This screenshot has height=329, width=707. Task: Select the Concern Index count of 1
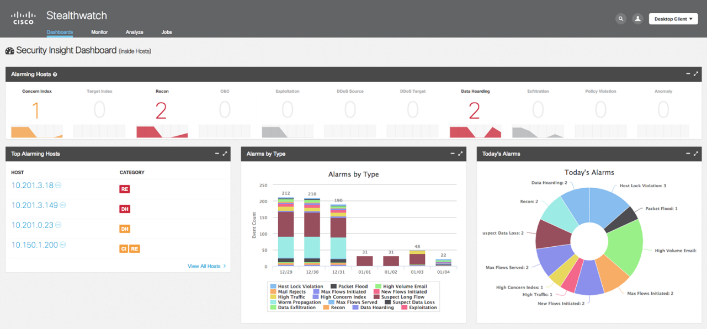(x=36, y=111)
